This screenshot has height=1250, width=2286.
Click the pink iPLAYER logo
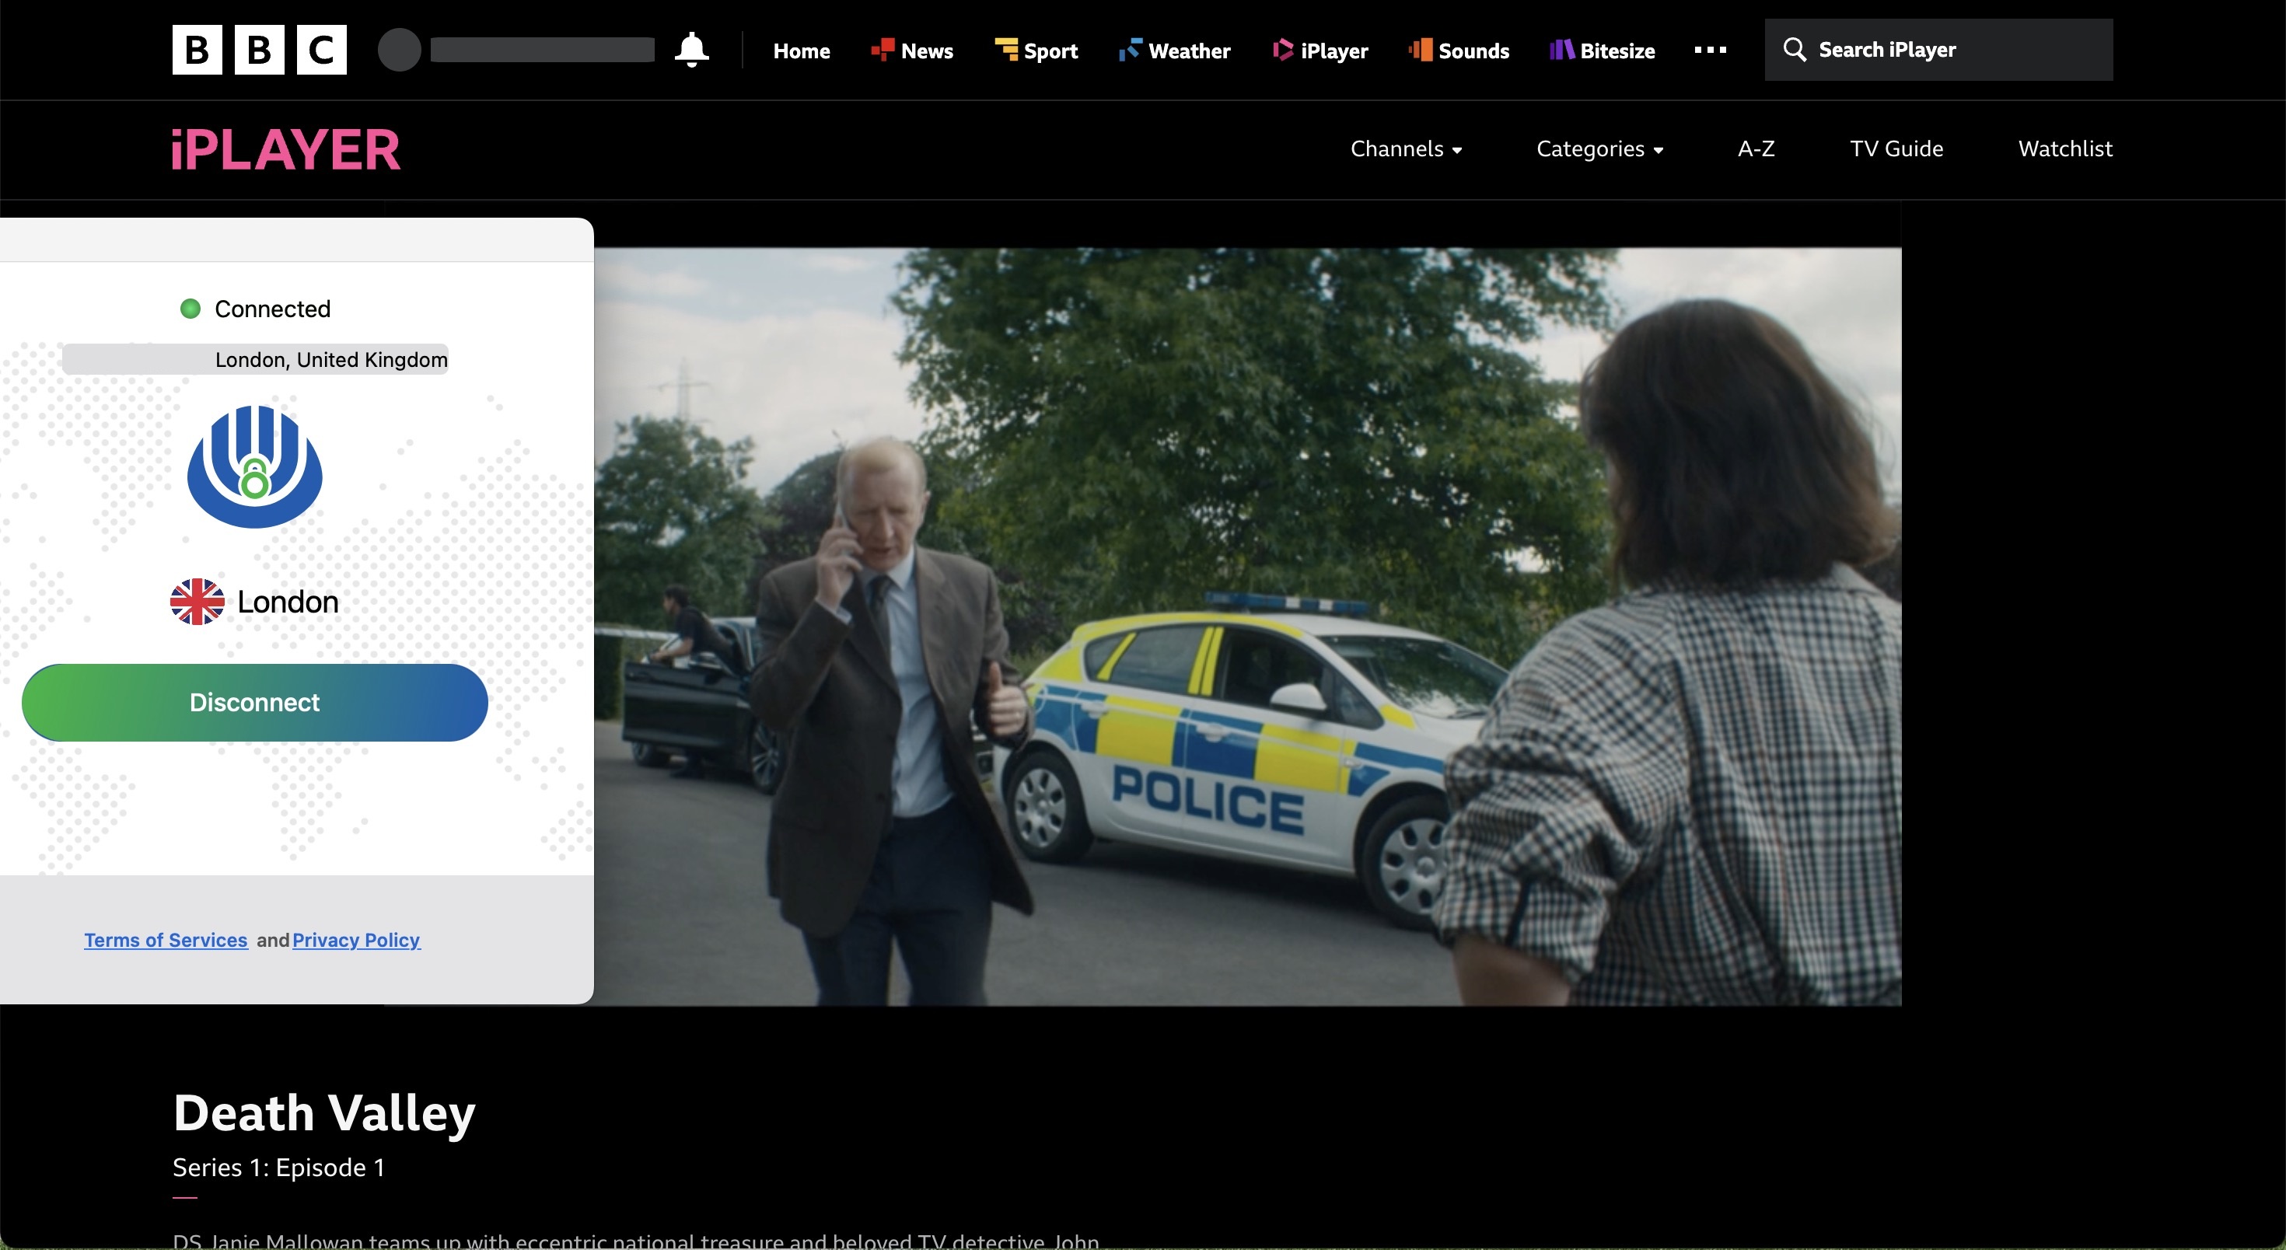pyautogui.click(x=286, y=149)
